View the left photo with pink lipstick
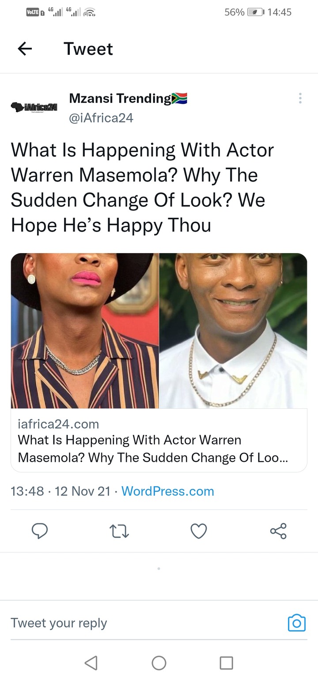The width and height of the screenshot is (318, 681). point(85,331)
